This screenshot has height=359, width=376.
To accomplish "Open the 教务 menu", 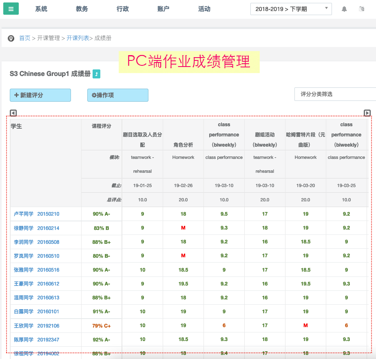I will (82, 9).
